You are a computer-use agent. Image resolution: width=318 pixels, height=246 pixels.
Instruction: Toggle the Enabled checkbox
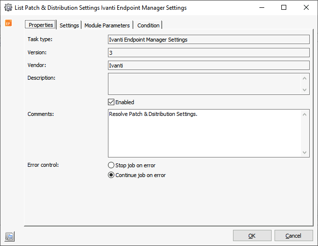[111, 102]
